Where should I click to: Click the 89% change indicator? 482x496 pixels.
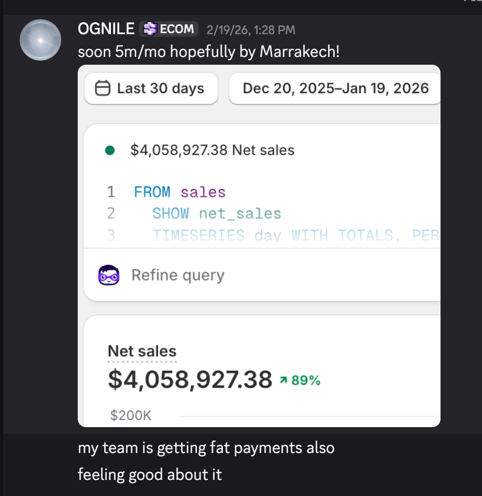click(306, 380)
